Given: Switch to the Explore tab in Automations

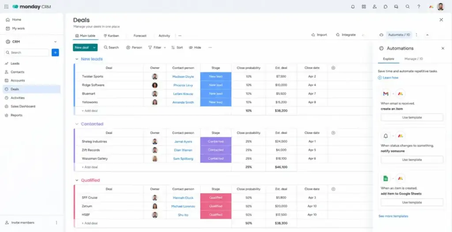Looking at the screenshot, I should point(388,59).
